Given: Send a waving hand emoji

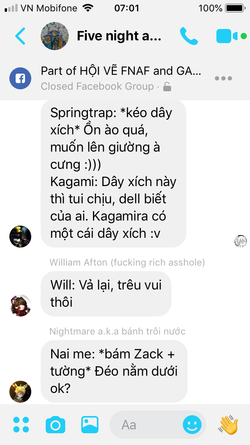Looking at the screenshot, I should 229,425.
